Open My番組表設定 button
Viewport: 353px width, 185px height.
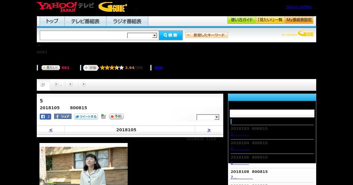click(299, 20)
